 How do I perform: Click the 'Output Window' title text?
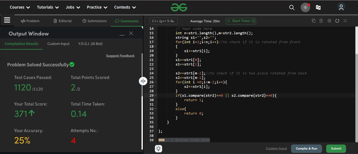click(29, 34)
